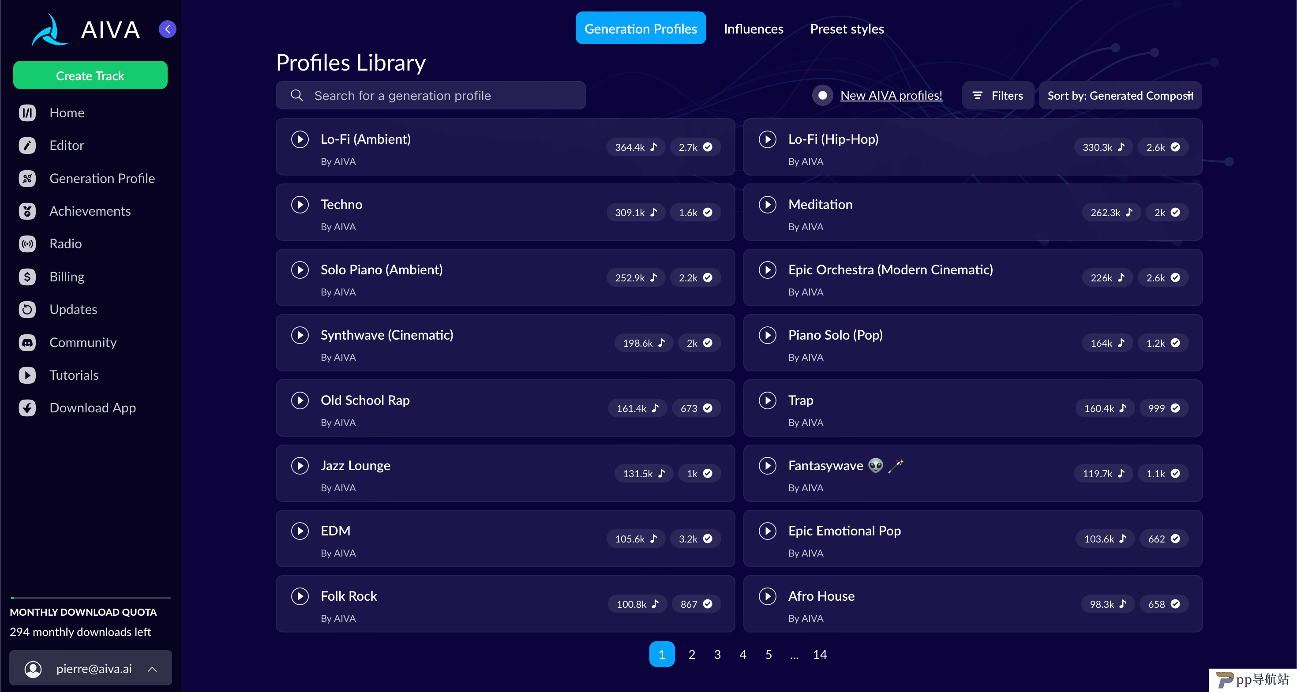
Task: Click the Create Track button
Action: click(90, 75)
